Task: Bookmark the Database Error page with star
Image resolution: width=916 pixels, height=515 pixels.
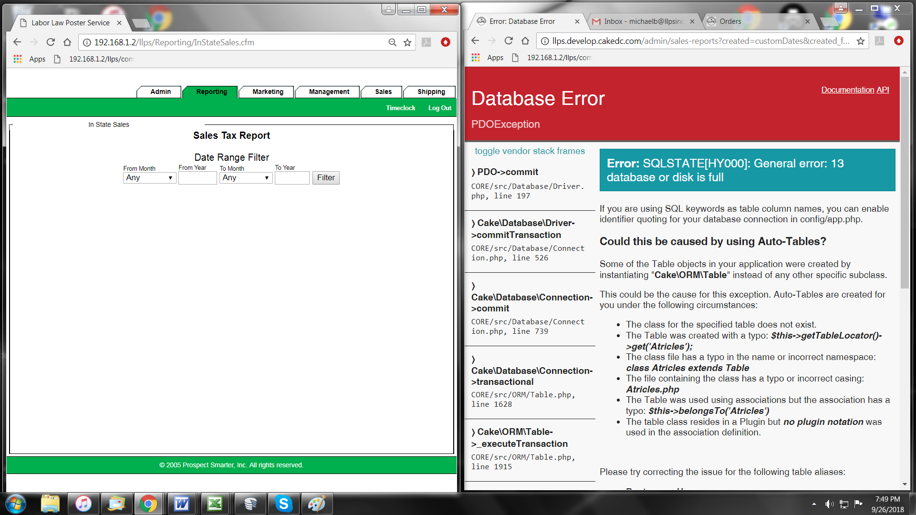Action: coord(860,41)
